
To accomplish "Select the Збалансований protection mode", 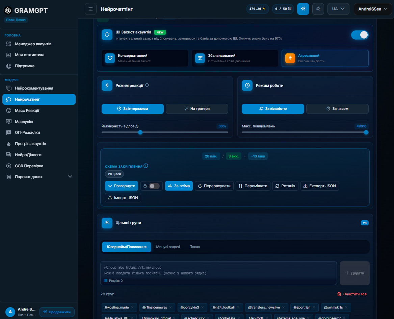I will pos(235,58).
